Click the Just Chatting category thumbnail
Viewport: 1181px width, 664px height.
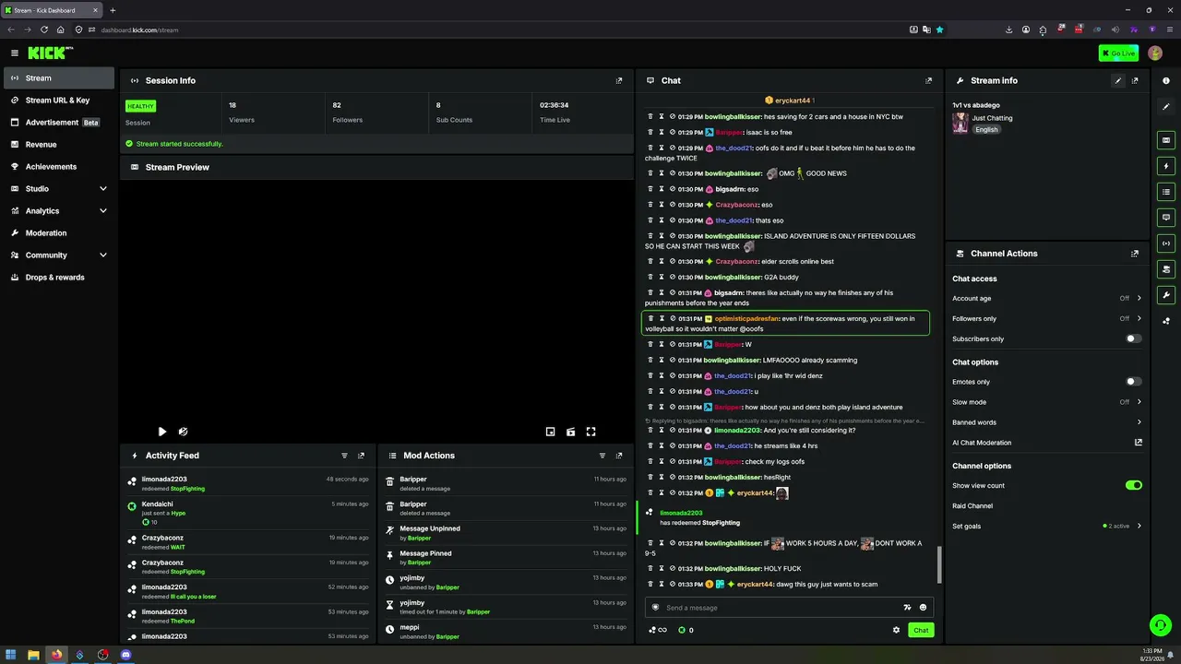coord(960,123)
